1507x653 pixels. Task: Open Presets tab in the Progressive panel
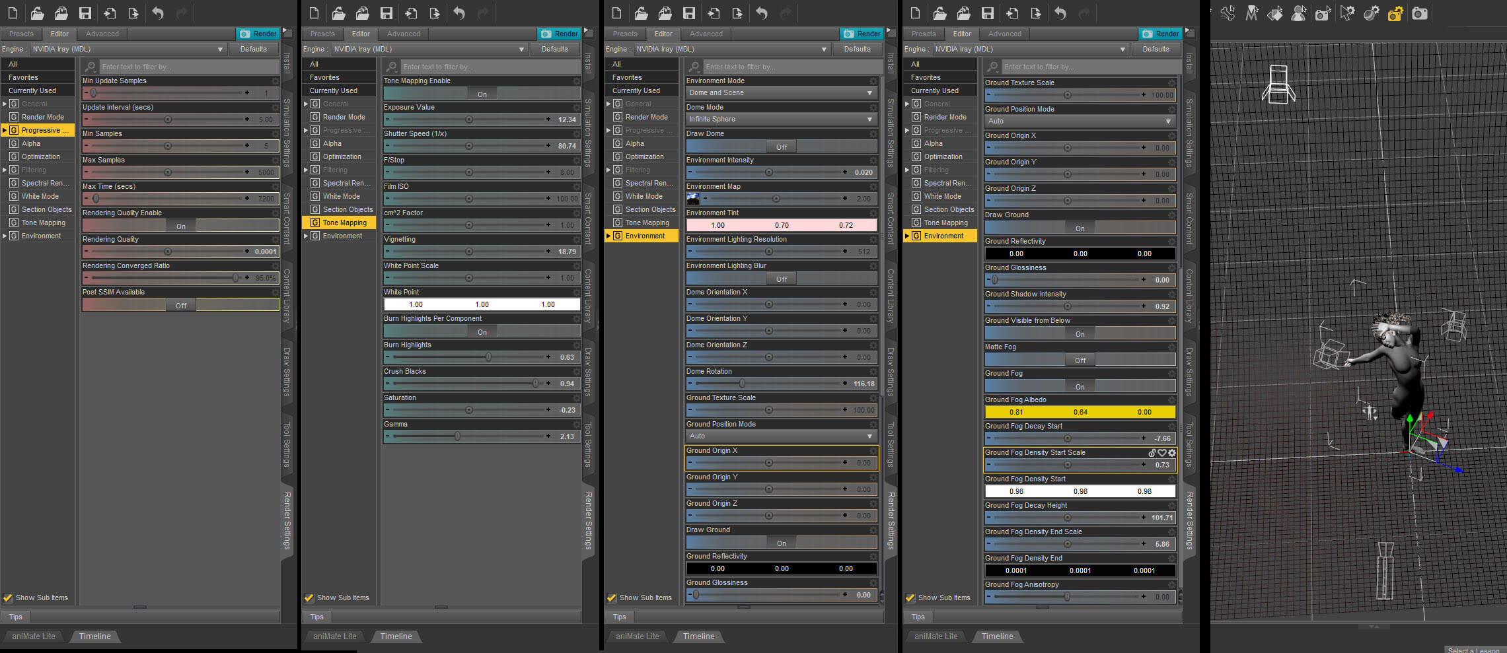21,34
